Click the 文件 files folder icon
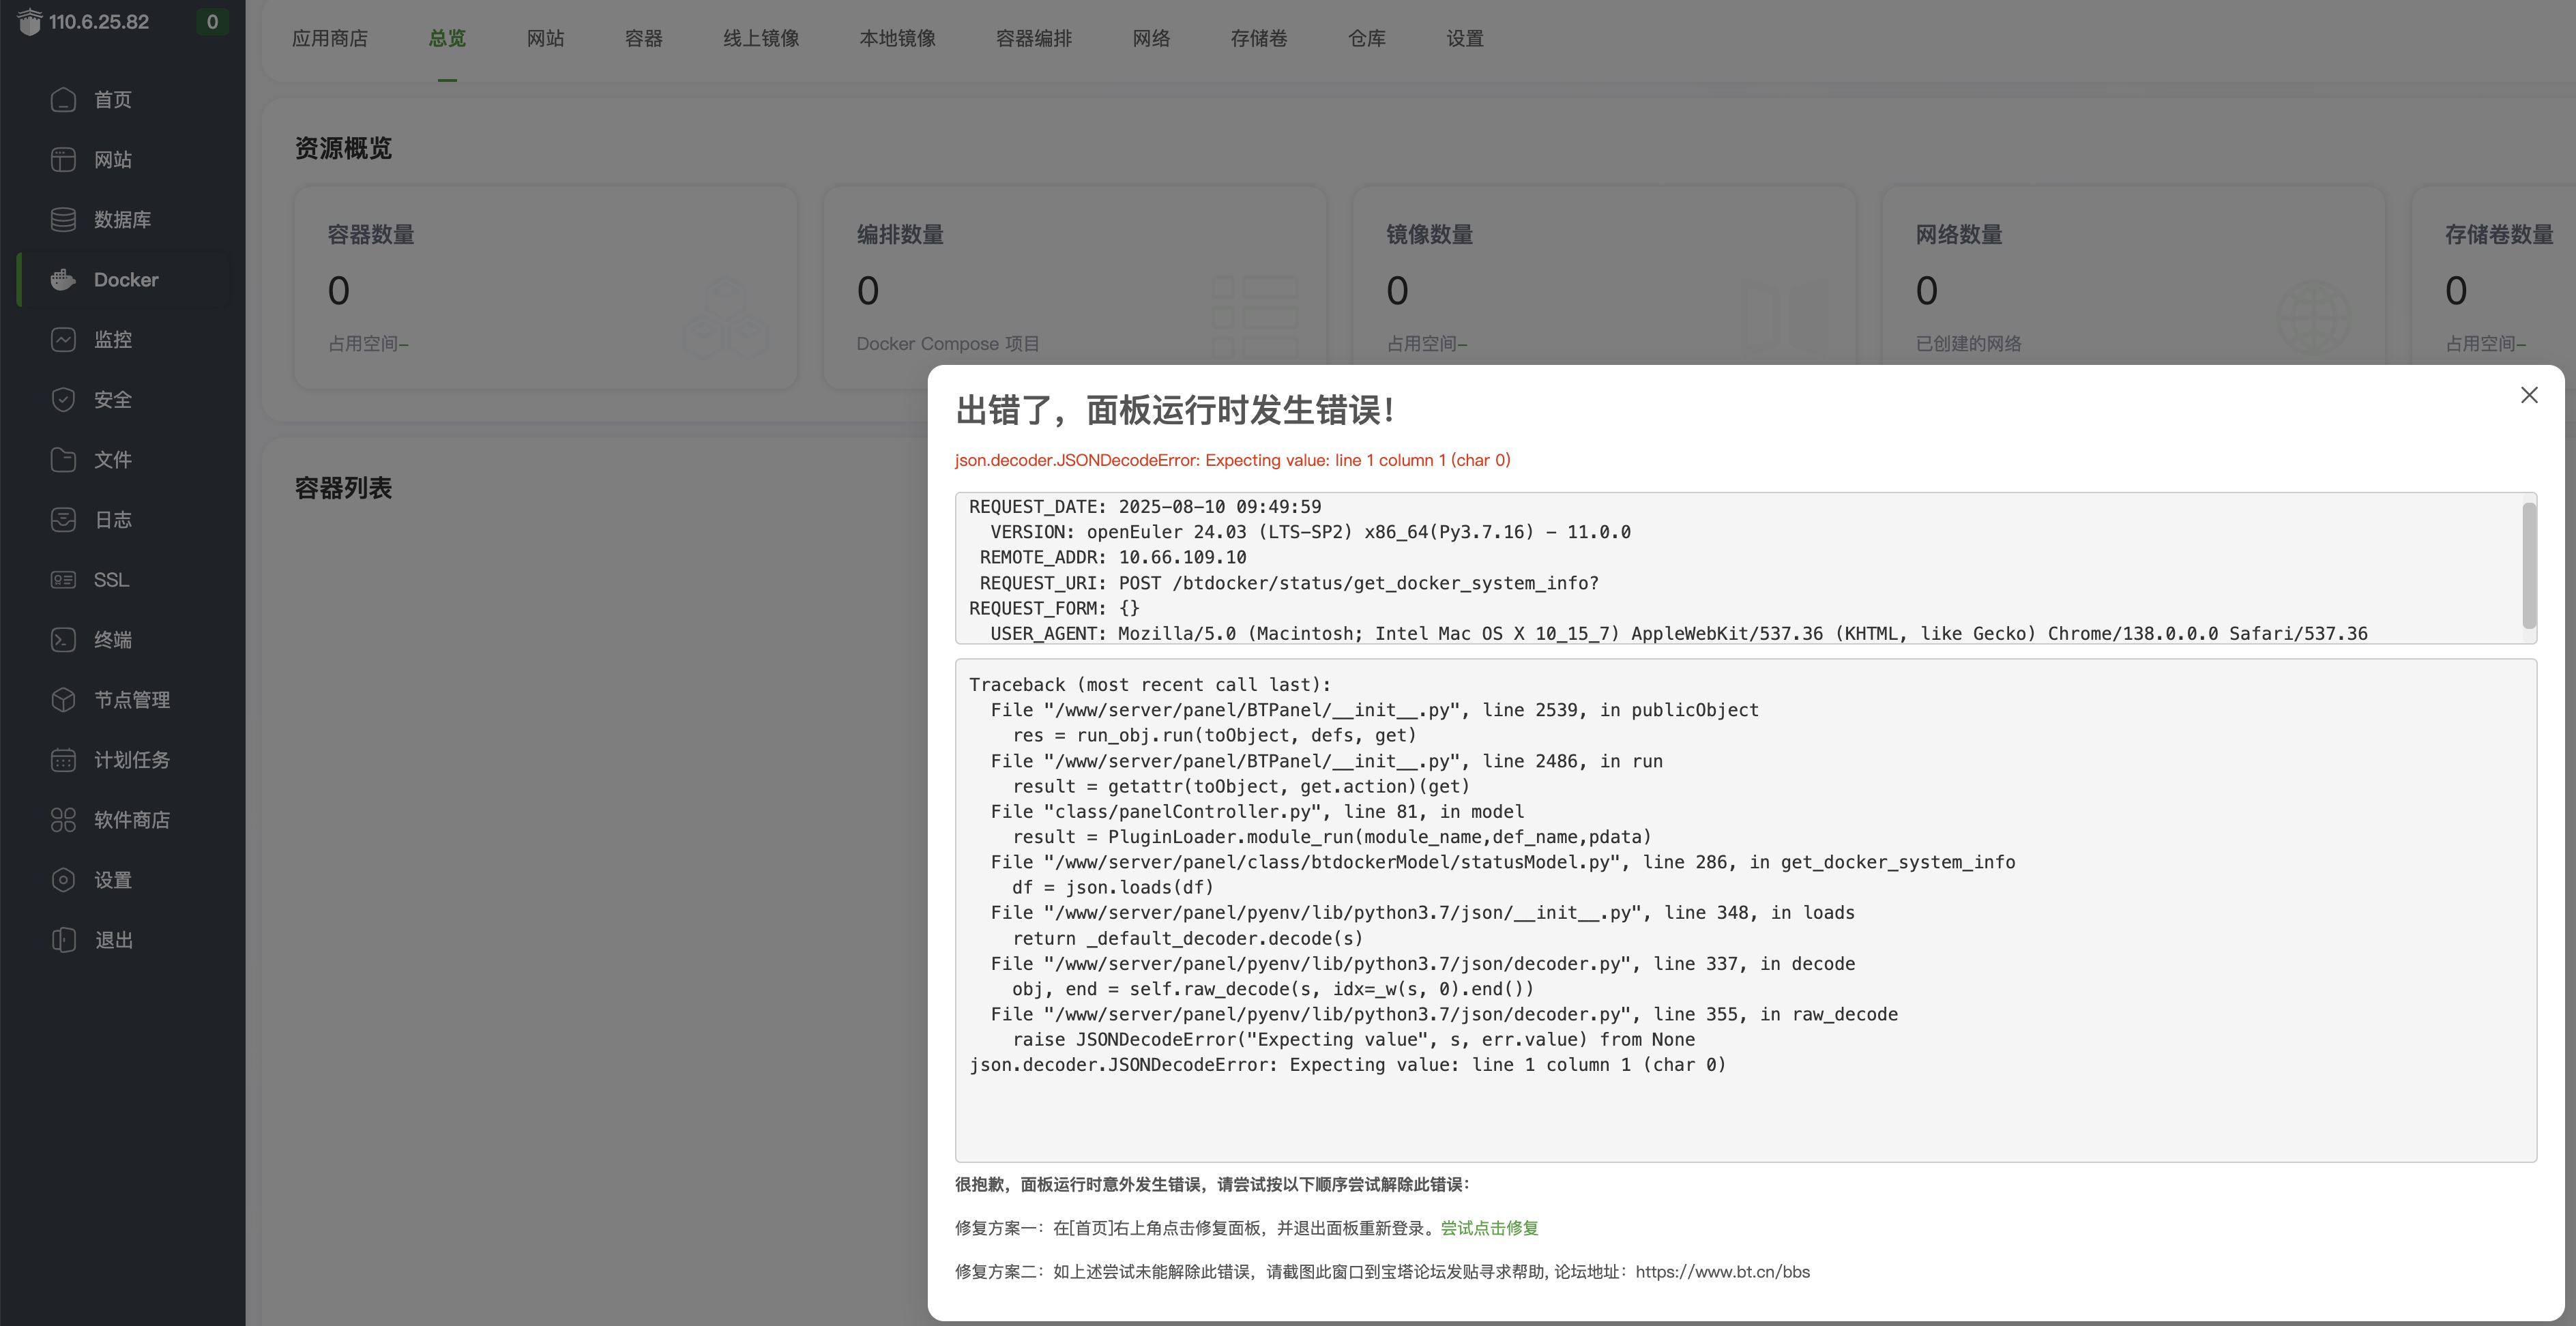 click(x=63, y=460)
